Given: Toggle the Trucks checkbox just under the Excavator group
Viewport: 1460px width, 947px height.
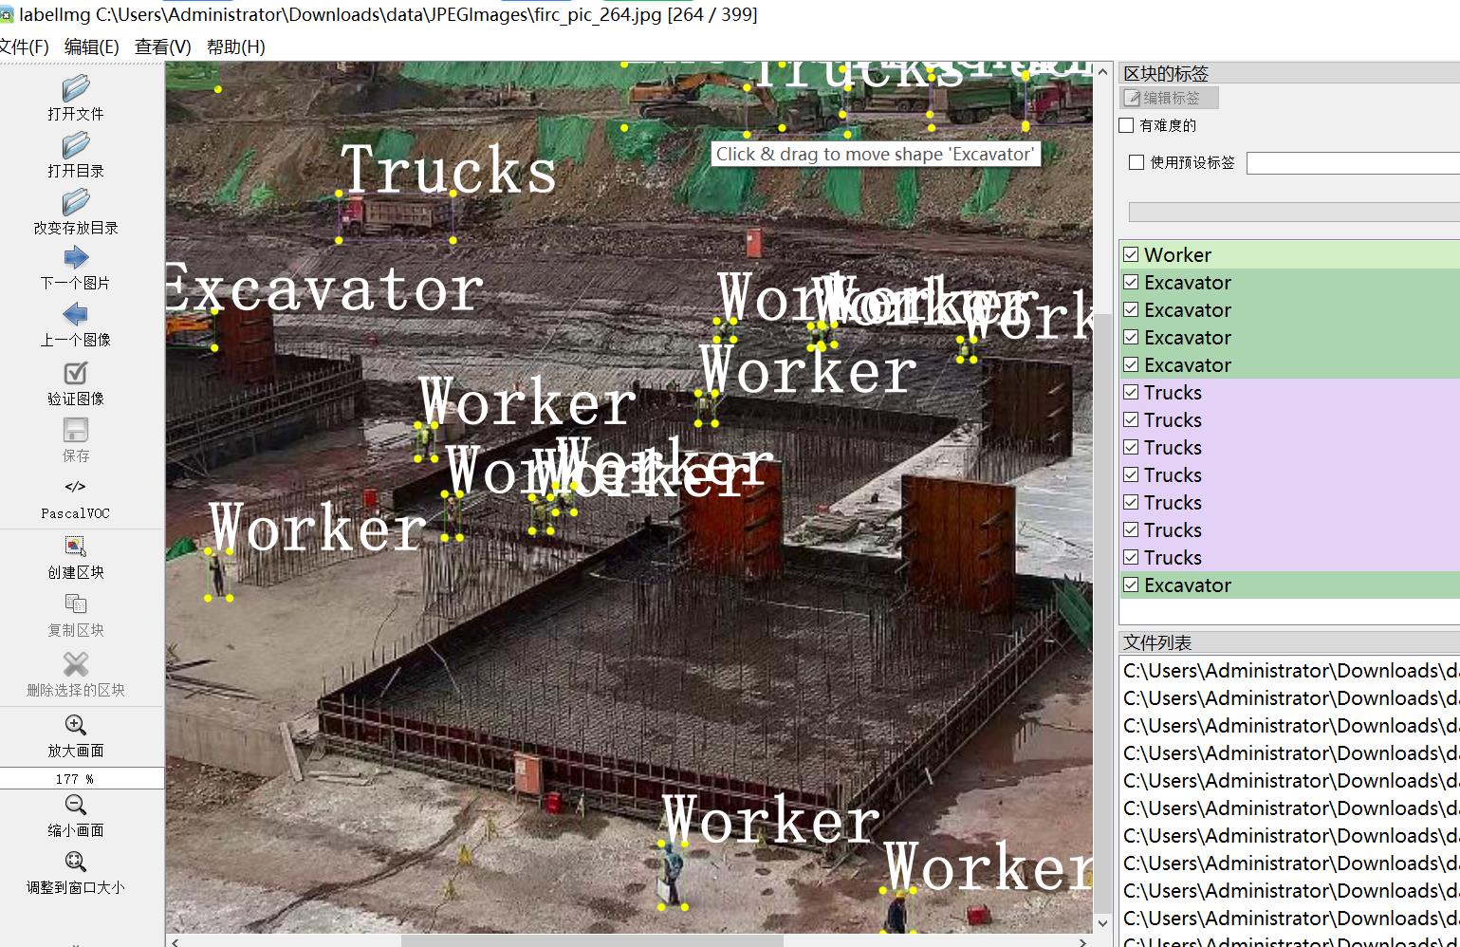Looking at the screenshot, I should (1131, 392).
